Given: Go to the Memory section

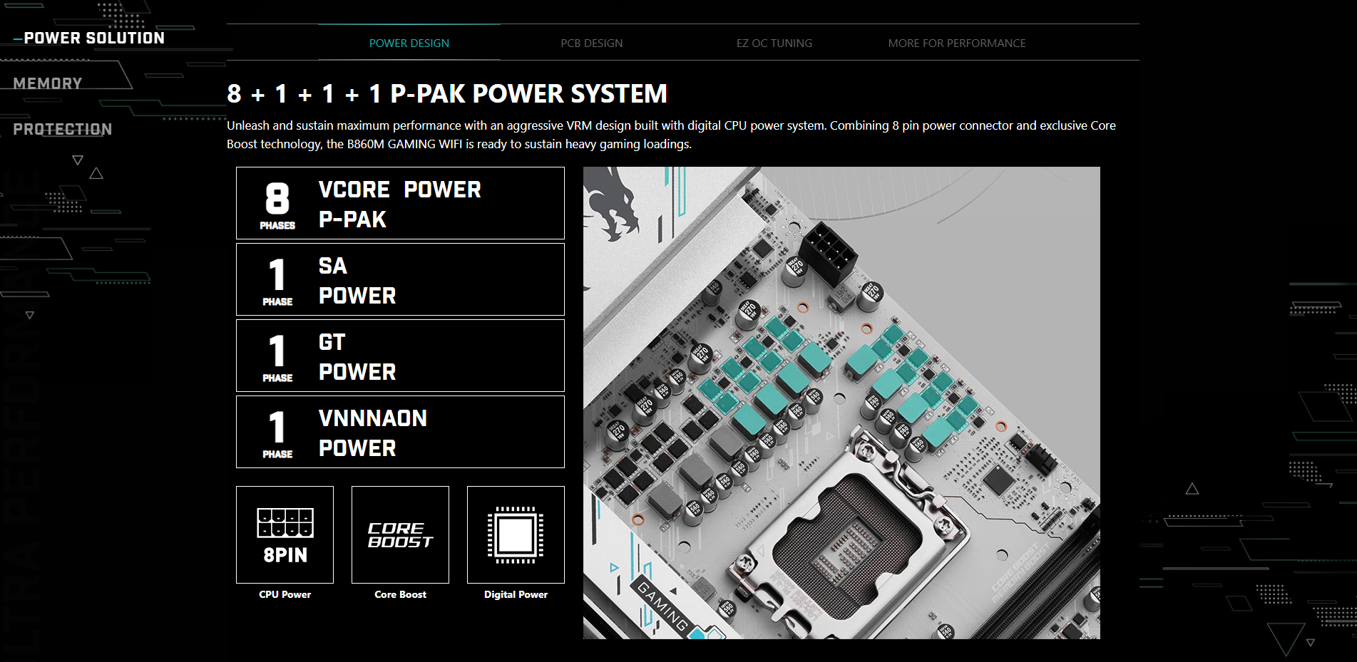Looking at the screenshot, I should tap(48, 83).
